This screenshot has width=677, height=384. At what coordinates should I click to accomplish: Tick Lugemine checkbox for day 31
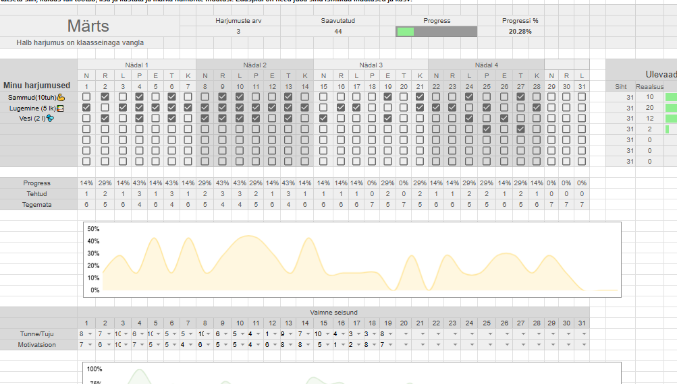pyautogui.click(x=582, y=108)
